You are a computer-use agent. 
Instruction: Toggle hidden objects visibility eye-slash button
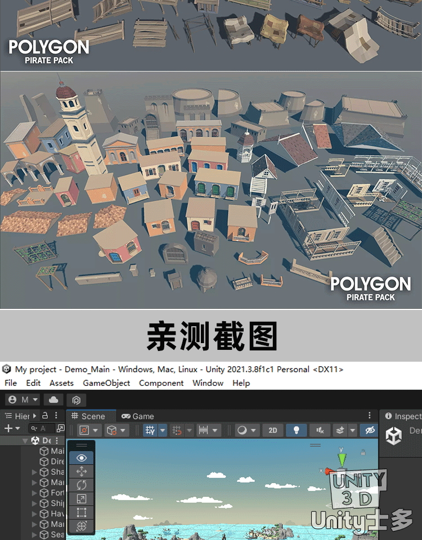[x=370, y=430]
